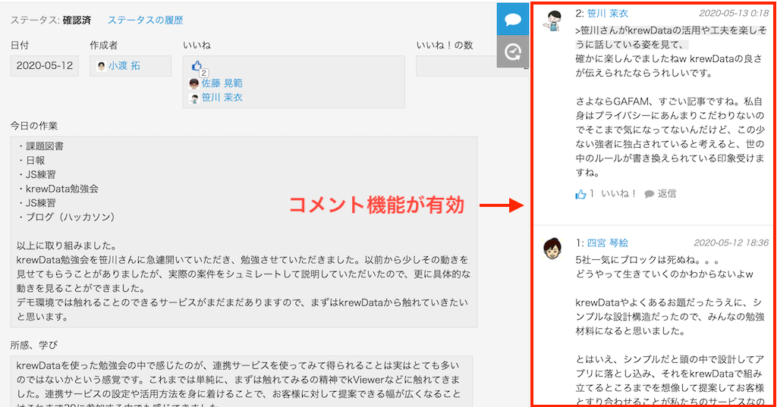
Task: Open creator 小渡 拓 profile link
Action: click(124, 66)
